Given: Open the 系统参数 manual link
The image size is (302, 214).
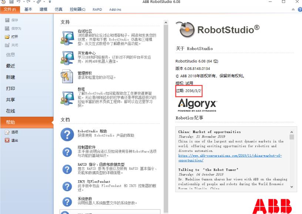Looking at the screenshot, I should pos(85,199).
